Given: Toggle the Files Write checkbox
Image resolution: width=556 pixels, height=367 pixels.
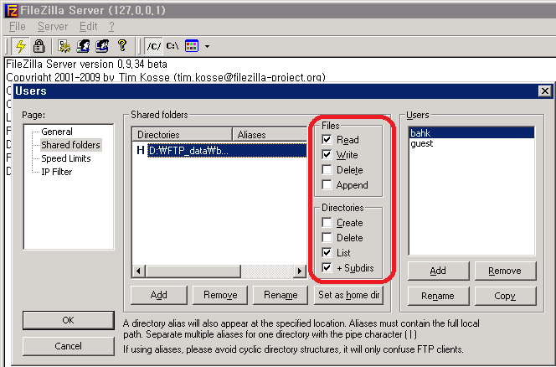Looking at the screenshot, I should point(327,155).
